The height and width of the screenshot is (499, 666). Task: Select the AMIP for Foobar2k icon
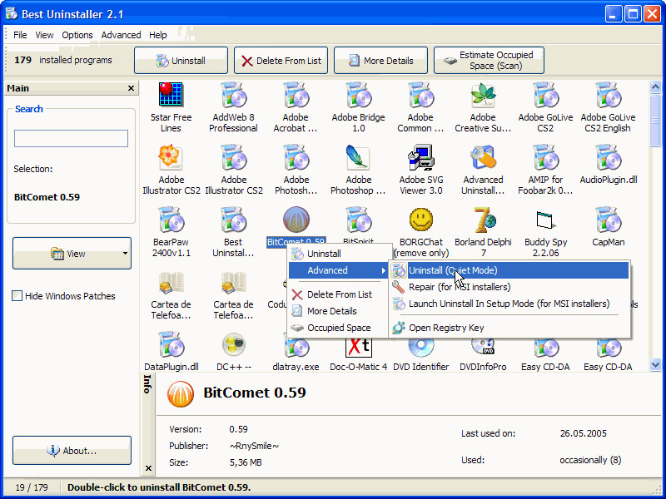(545, 157)
